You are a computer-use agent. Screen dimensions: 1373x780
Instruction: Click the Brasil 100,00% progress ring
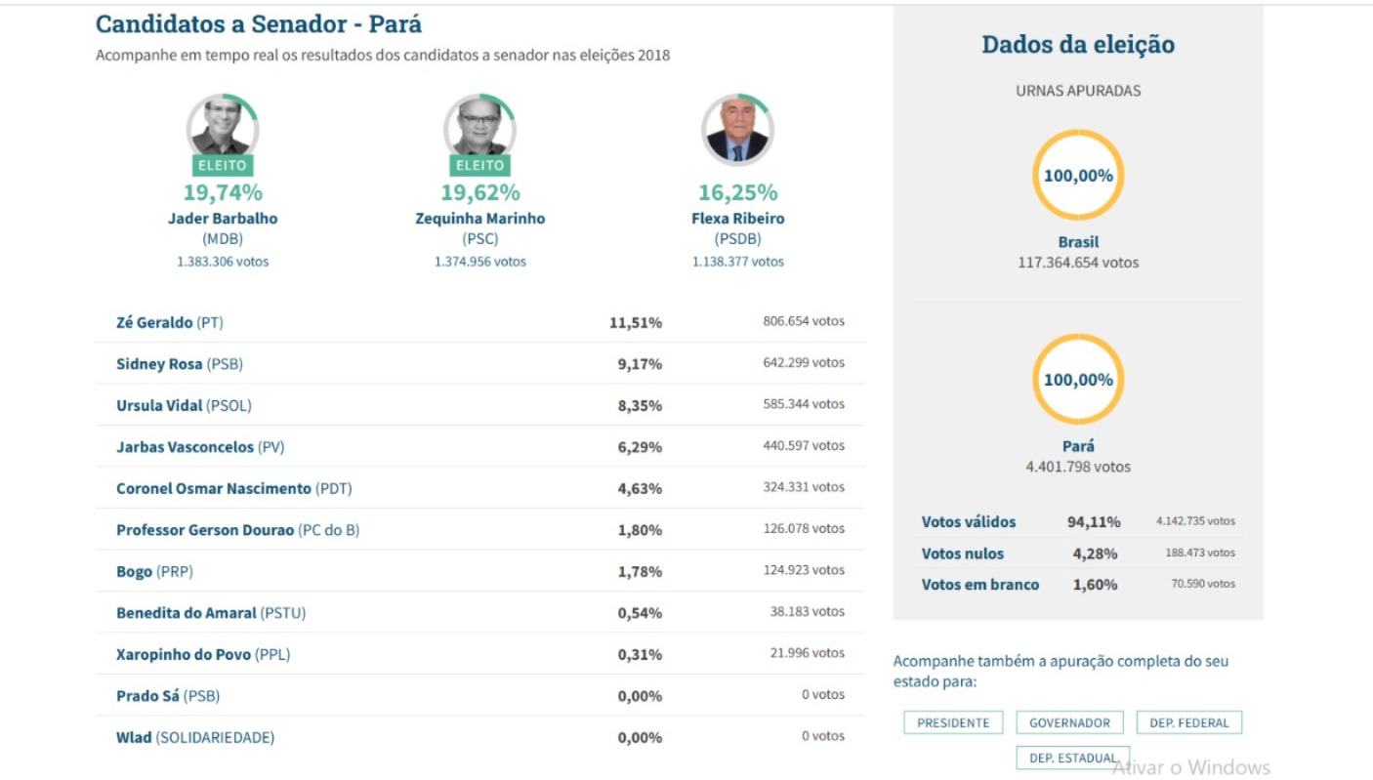tap(1078, 176)
